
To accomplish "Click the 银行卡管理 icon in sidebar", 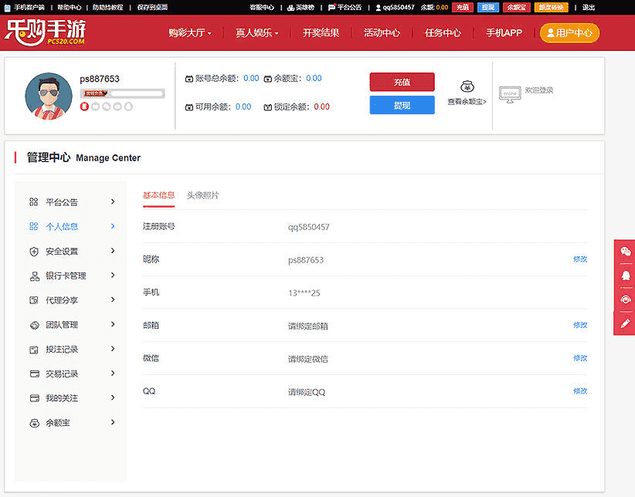I will point(34,276).
